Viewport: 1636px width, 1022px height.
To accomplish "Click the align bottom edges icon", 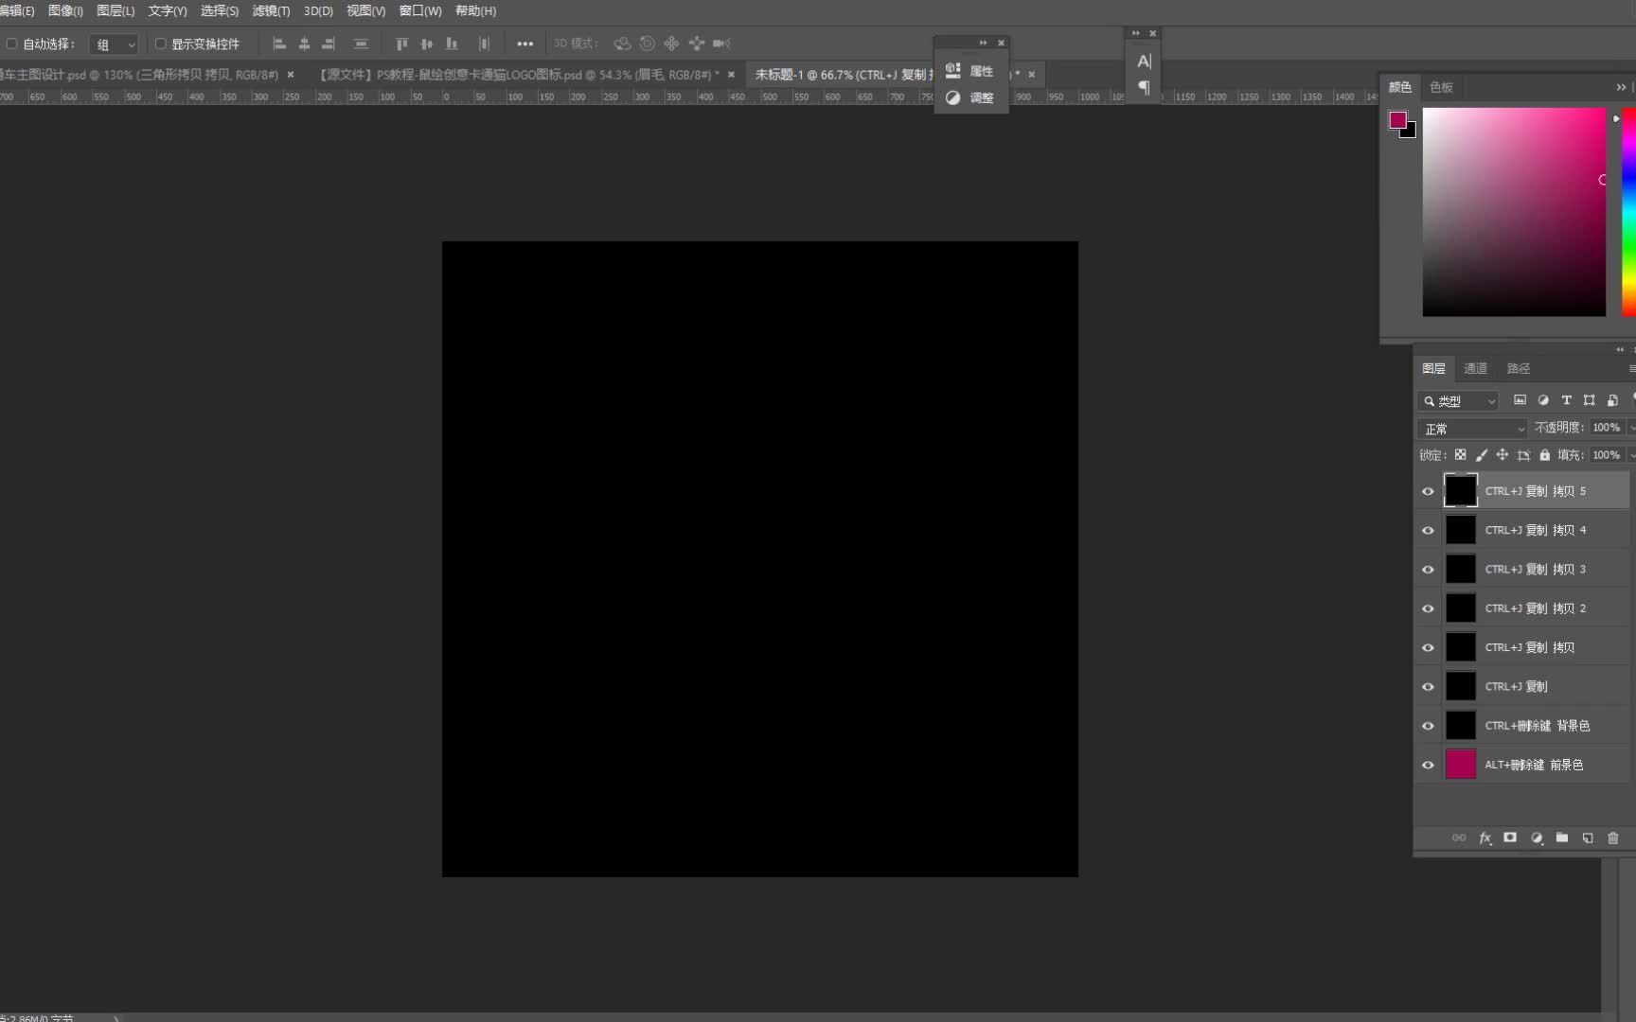I will click(452, 44).
